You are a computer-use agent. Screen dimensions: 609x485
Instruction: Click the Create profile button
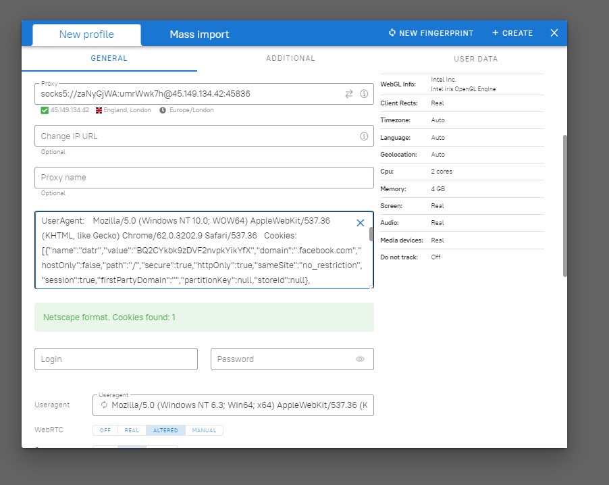point(512,33)
